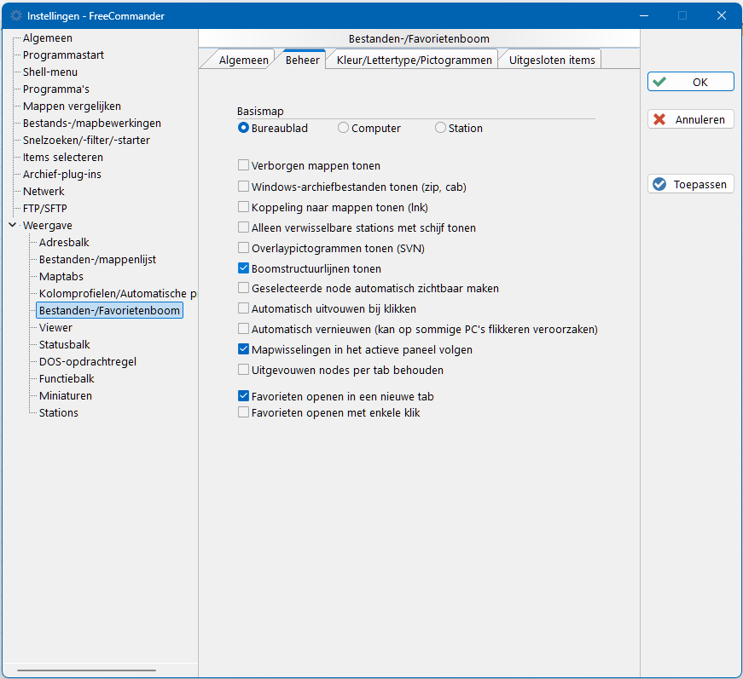Open Items selecteren settings

click(x=63, y=157)
